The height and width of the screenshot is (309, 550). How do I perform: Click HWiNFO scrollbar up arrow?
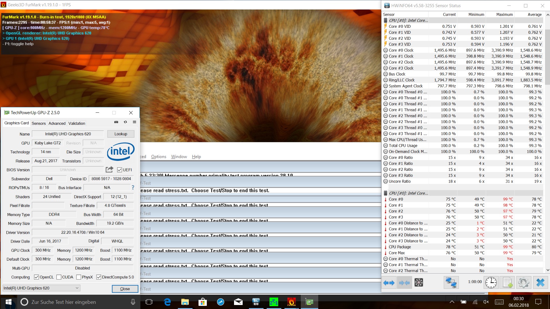548,14
